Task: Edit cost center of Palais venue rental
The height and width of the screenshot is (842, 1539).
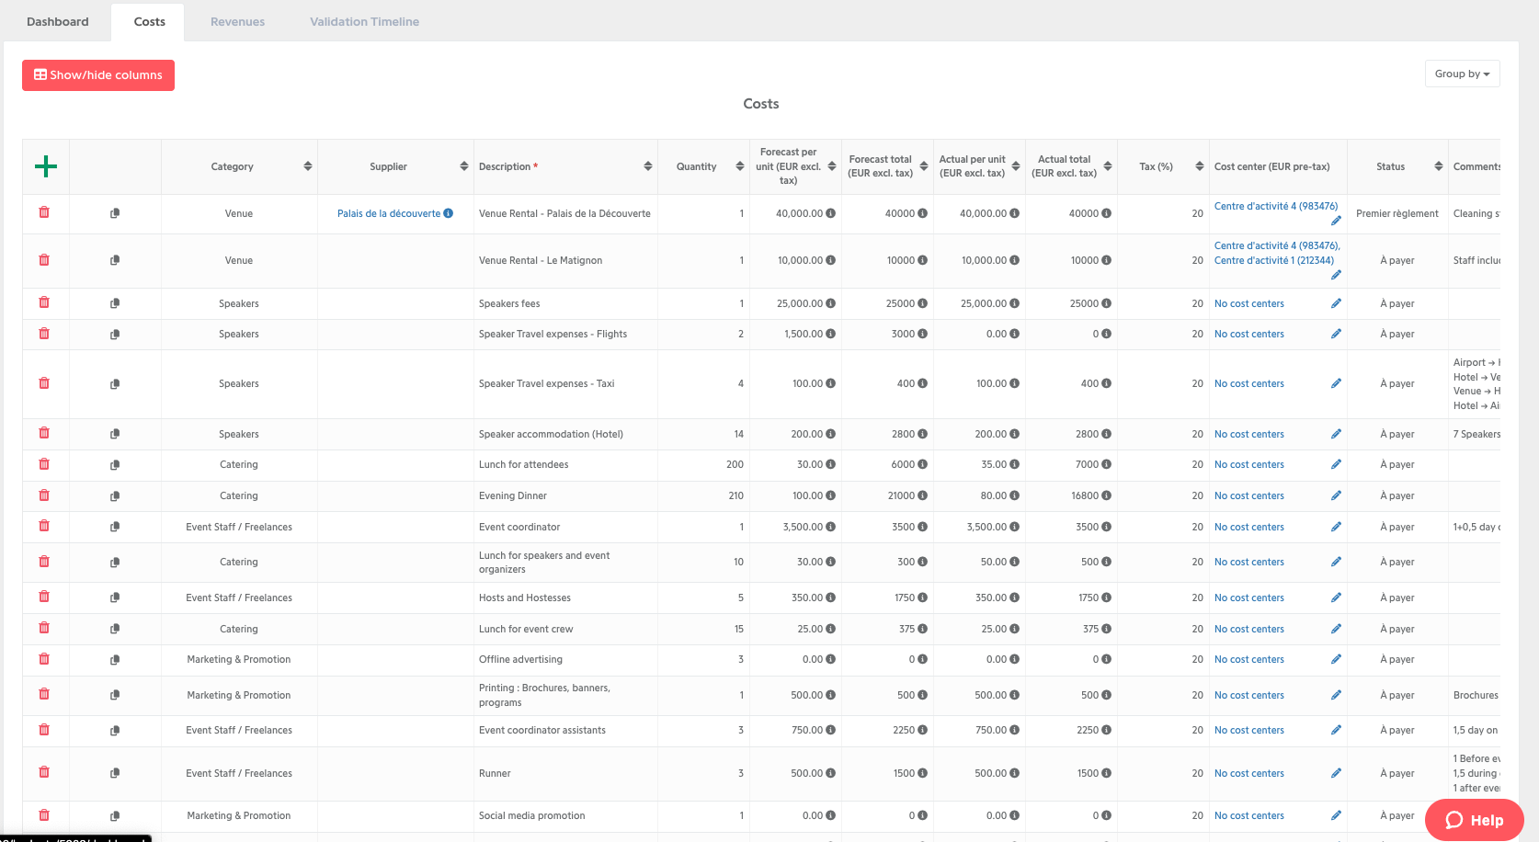Action: pos(1336,221)
